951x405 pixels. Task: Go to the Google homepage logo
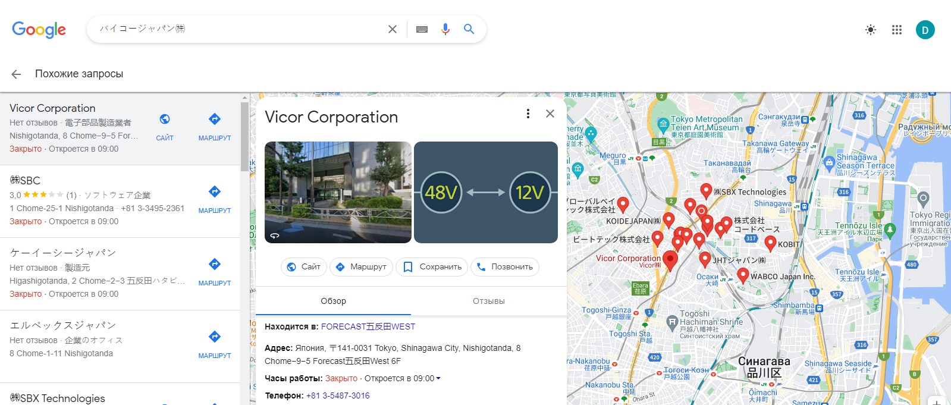(39, 29)
